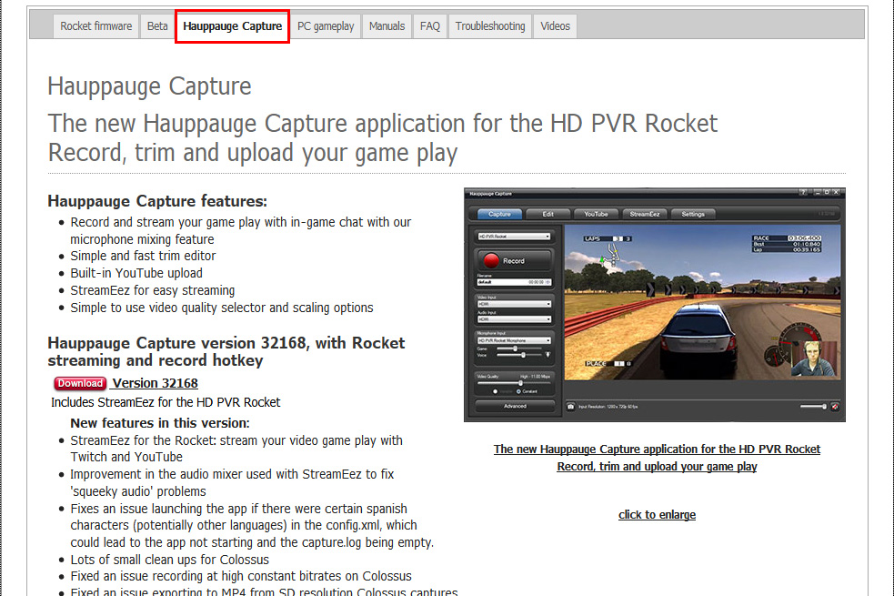
Task: Open the FAQ tab
Action: pos(430,26)
